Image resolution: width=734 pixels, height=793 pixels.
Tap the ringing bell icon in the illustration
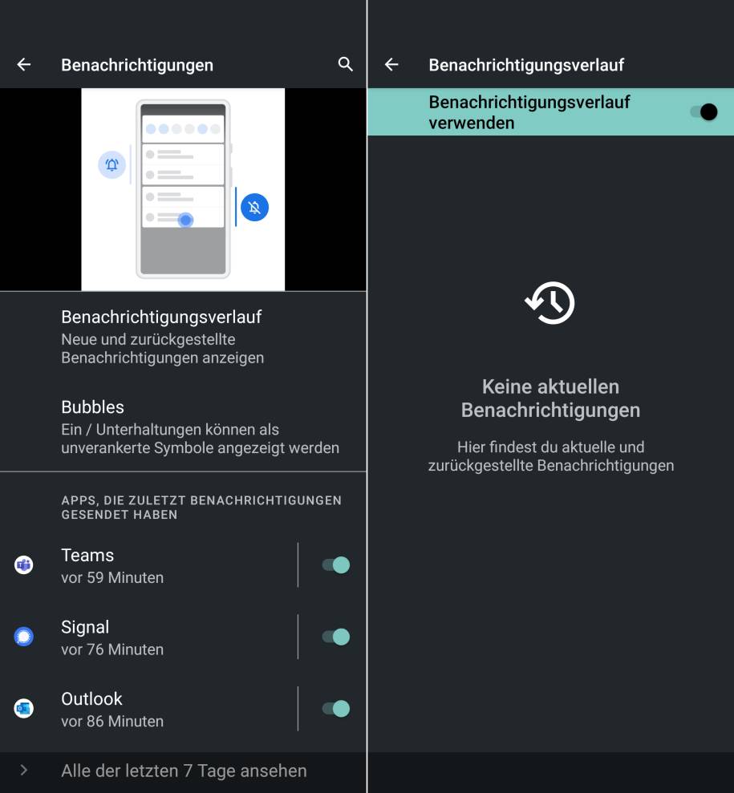click(112, 165)
